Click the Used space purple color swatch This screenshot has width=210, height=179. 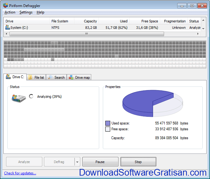pos(108,123)
